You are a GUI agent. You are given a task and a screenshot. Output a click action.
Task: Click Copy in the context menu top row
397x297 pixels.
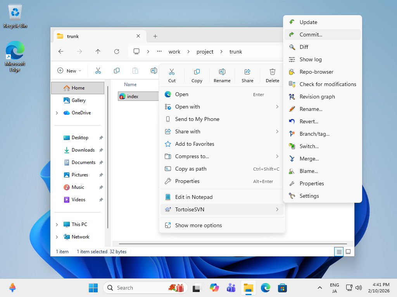(x=197, y=76)
